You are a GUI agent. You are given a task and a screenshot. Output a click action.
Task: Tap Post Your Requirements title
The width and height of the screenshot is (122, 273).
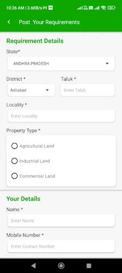(49, 22)
